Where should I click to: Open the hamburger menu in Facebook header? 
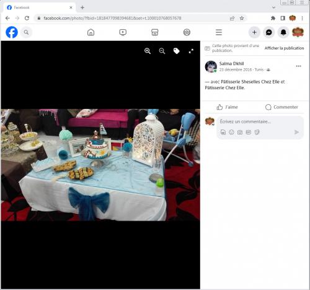point(219,32)
